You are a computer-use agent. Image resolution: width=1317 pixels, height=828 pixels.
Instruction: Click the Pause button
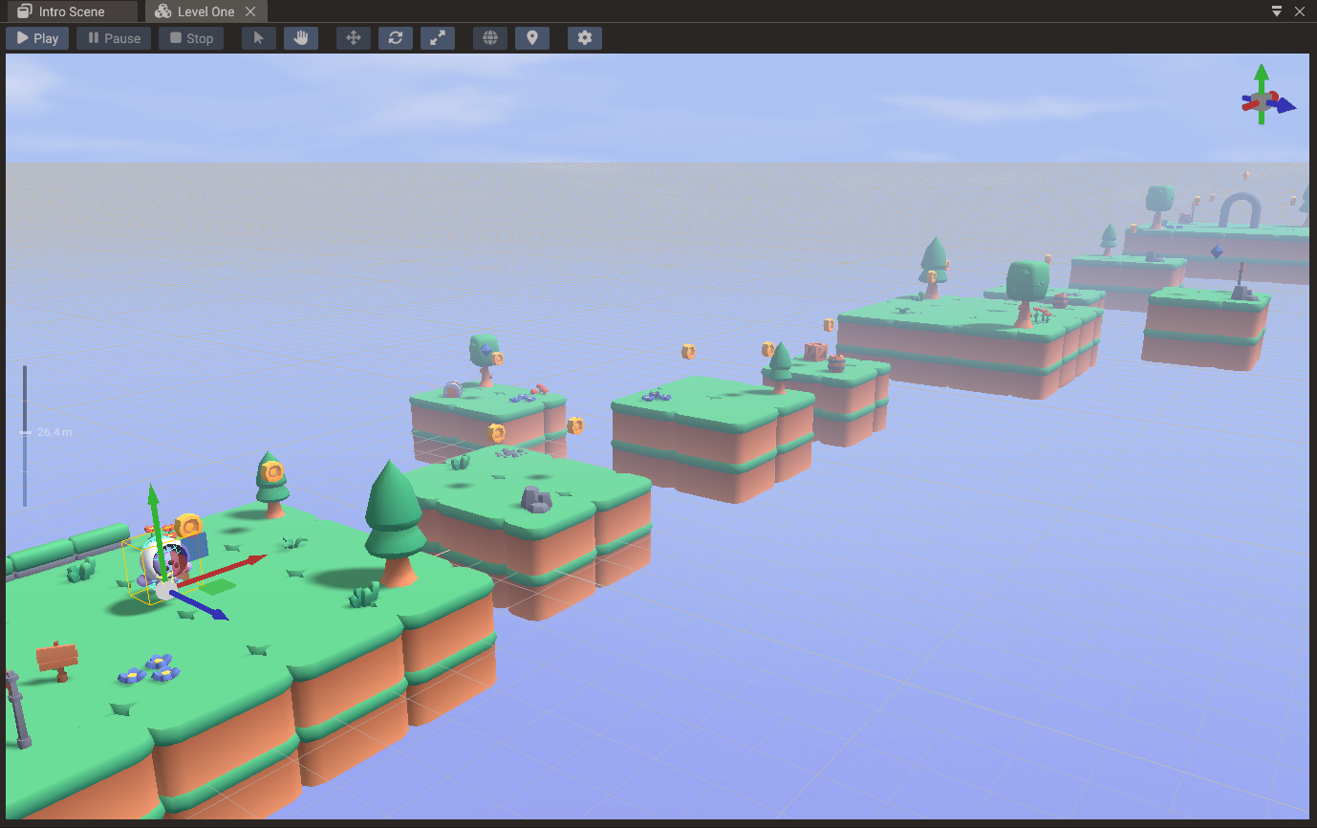pyautogui.click(x=114, y=38)
